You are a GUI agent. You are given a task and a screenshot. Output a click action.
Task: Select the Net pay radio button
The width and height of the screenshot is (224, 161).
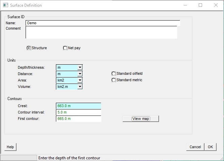65,48
